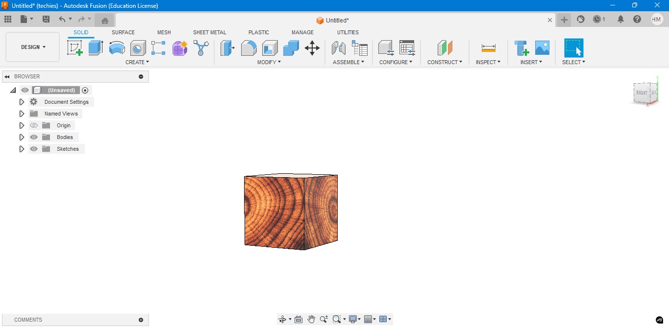Hide the Sketches folder
Viewport: 669px width, 328px height.
point(34,149)
